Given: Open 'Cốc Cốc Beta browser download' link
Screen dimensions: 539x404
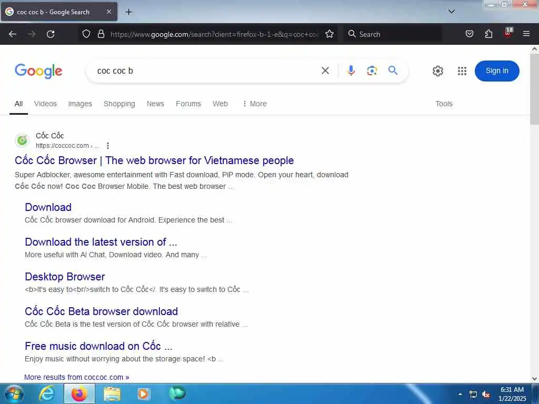Looking at the screenshot, I should point(102,311).
